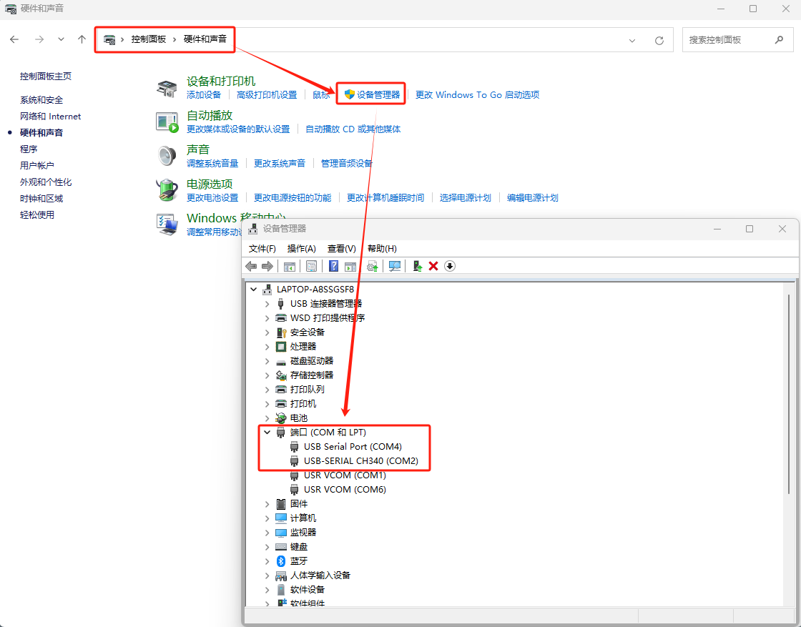Click the Control Panel back navigation arrow
The image size is (801, 627).
pos(14,39)
